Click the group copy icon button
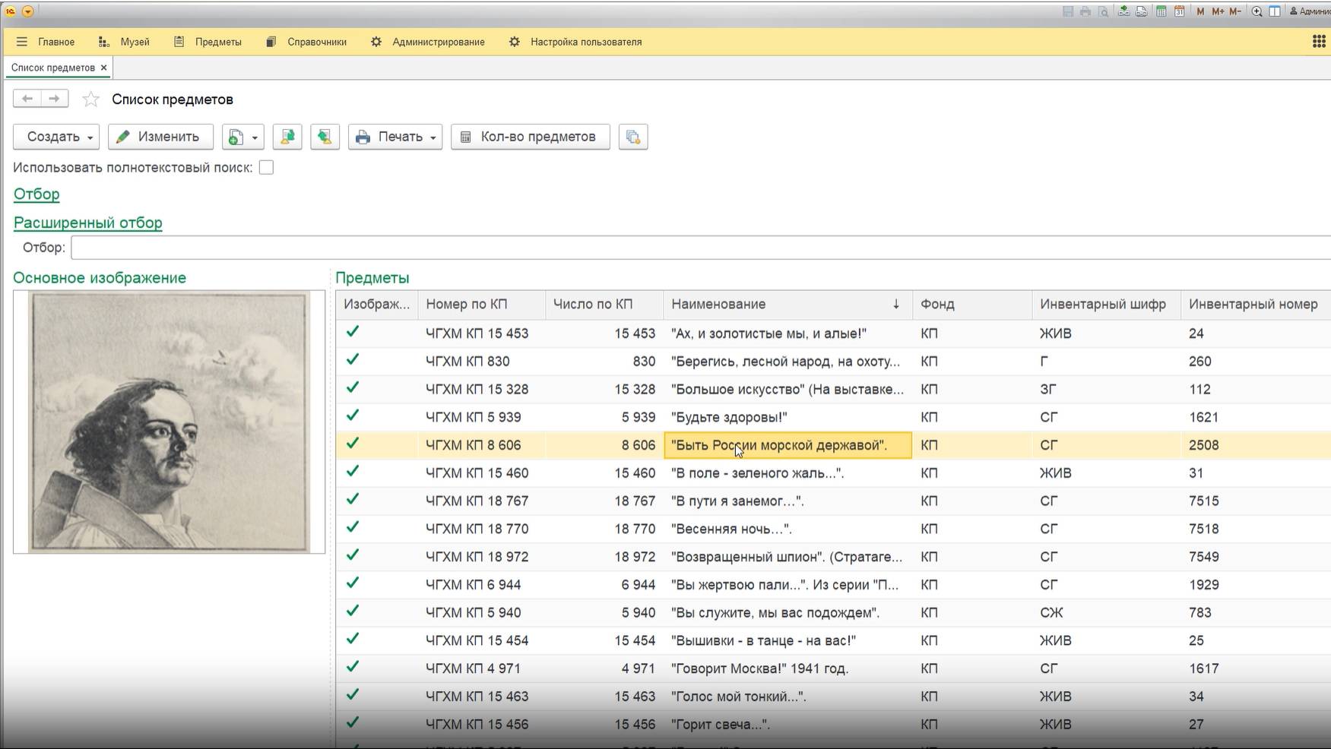Screen dimensions: 1331x749 [632, 137]
